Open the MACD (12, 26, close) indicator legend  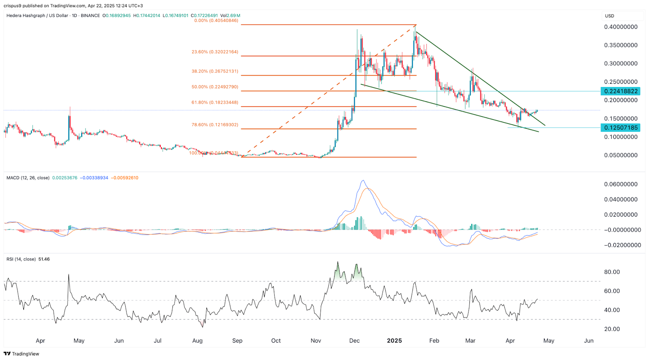coord(28,178)
